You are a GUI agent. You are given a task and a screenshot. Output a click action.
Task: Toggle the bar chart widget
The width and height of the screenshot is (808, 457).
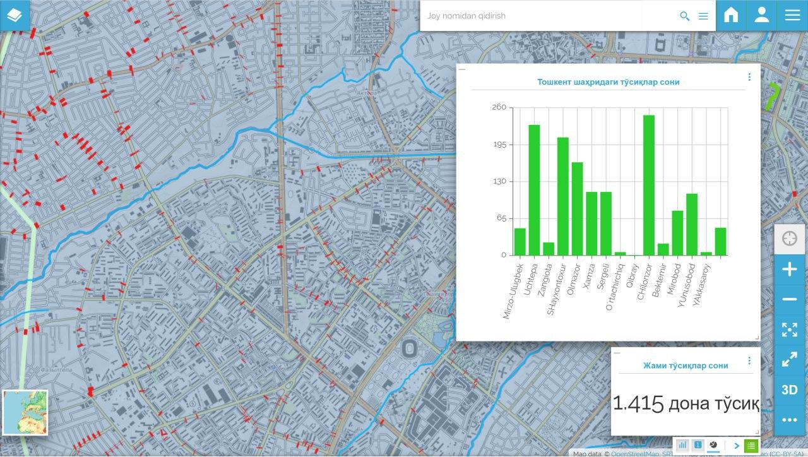coord(682,445)
